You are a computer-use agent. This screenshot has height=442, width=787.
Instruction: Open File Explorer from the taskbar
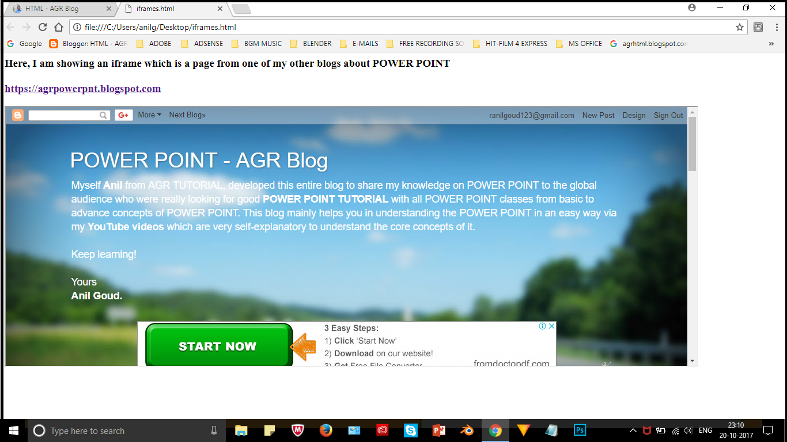241,430
